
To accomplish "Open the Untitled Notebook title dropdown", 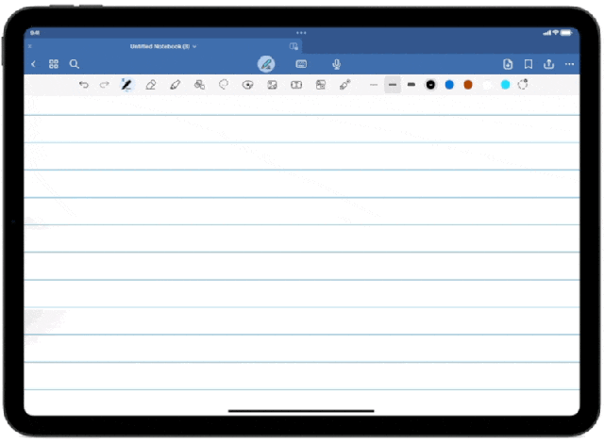I will coord(163,46).
